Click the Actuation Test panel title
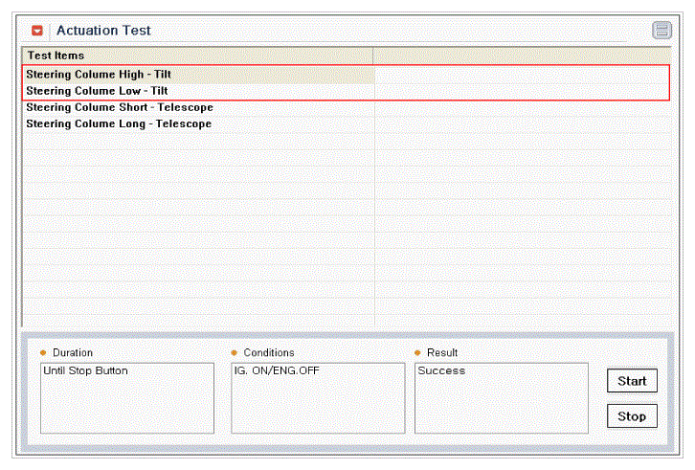This screenshot has width=695, height=470. (x=103, y=31)
